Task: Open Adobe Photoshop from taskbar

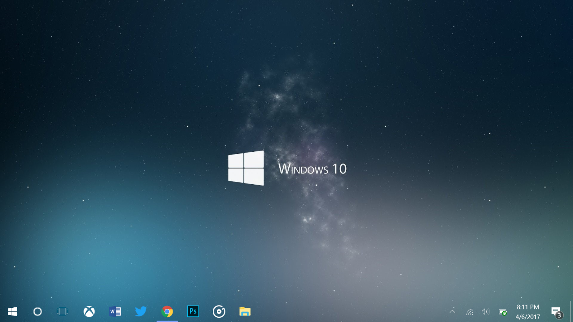Action: click(x=193, y=311)
